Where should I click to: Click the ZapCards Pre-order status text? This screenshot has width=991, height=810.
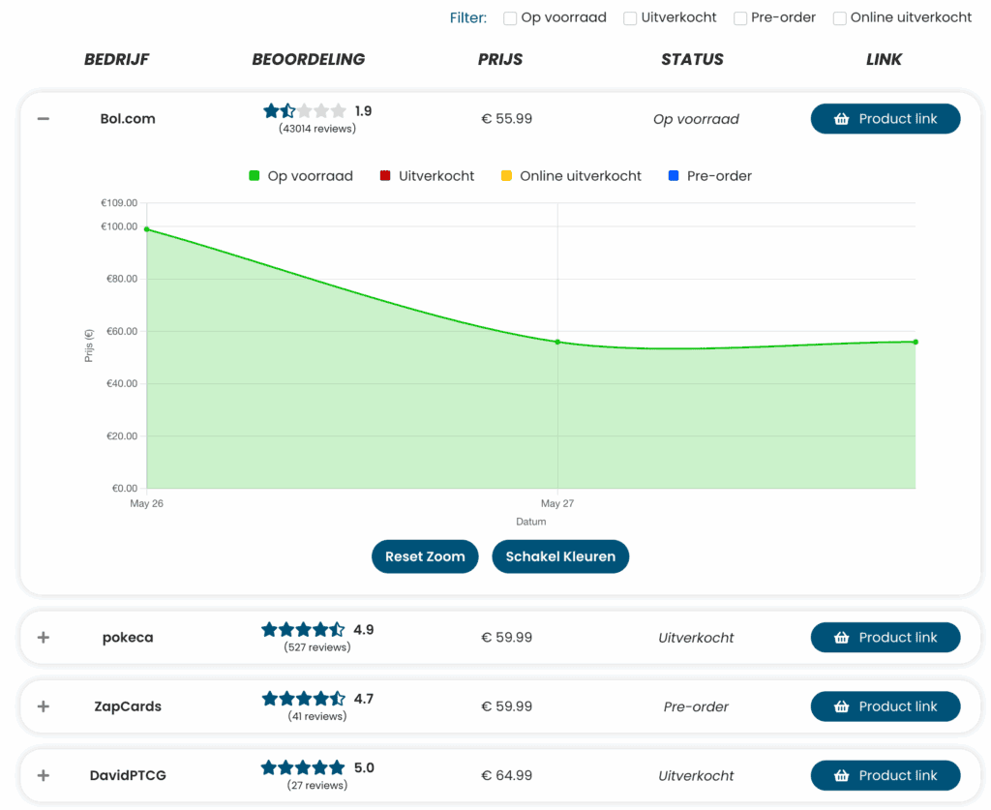696,706
